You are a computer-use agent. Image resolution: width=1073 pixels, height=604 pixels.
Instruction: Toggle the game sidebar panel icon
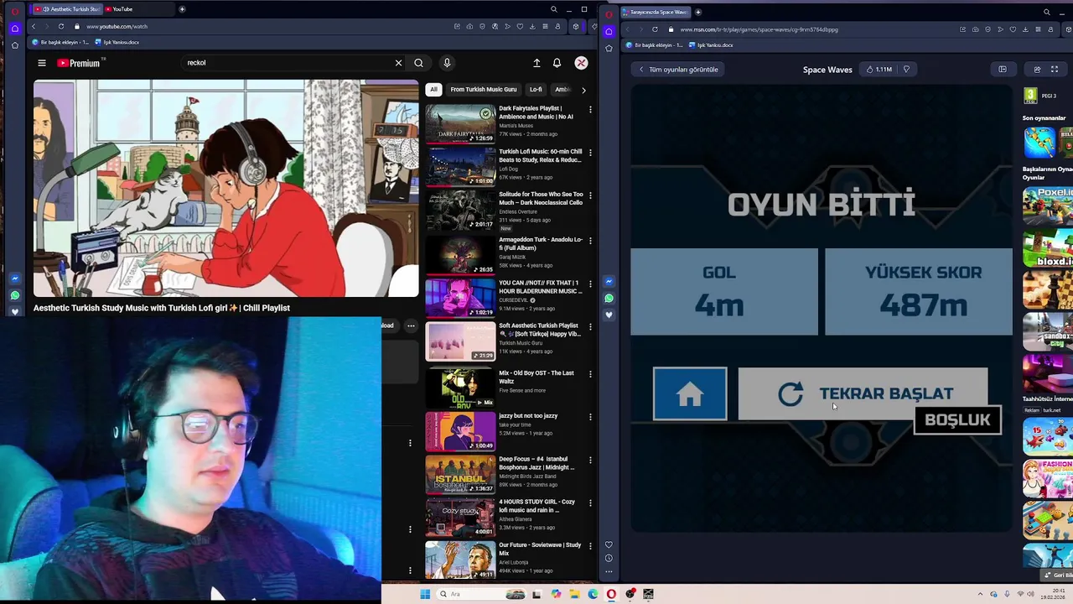coord(1003,70)
